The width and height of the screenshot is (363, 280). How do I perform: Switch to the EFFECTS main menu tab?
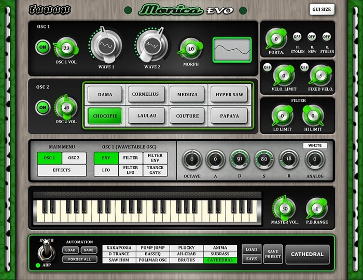pos(62,170)
